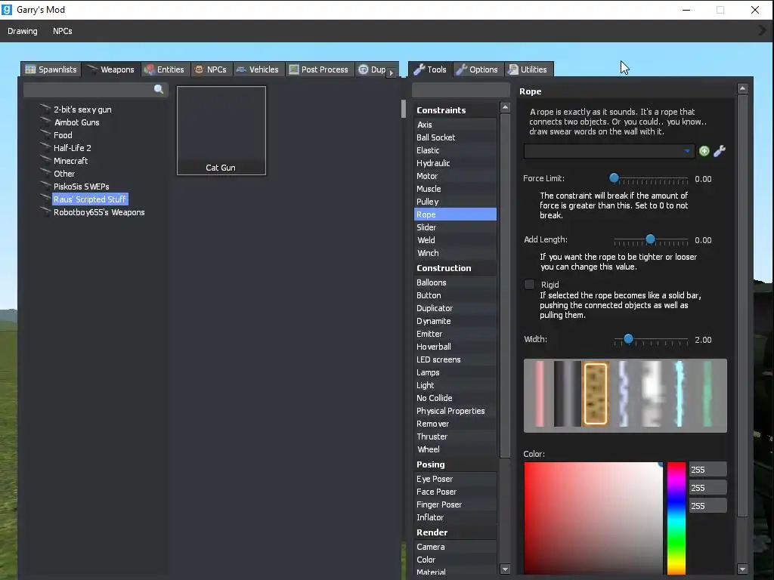
Task: Click the Entities tab icon
Action: pyautogui.click(x=149, y=69)
